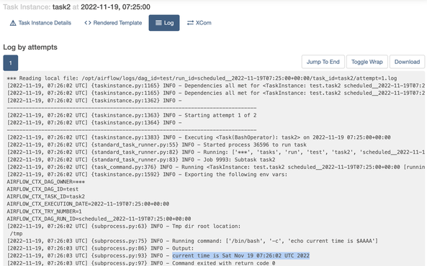Click the AIRFLOW_CTX_TRY_NUMBER=1 line

coord(44,211)
